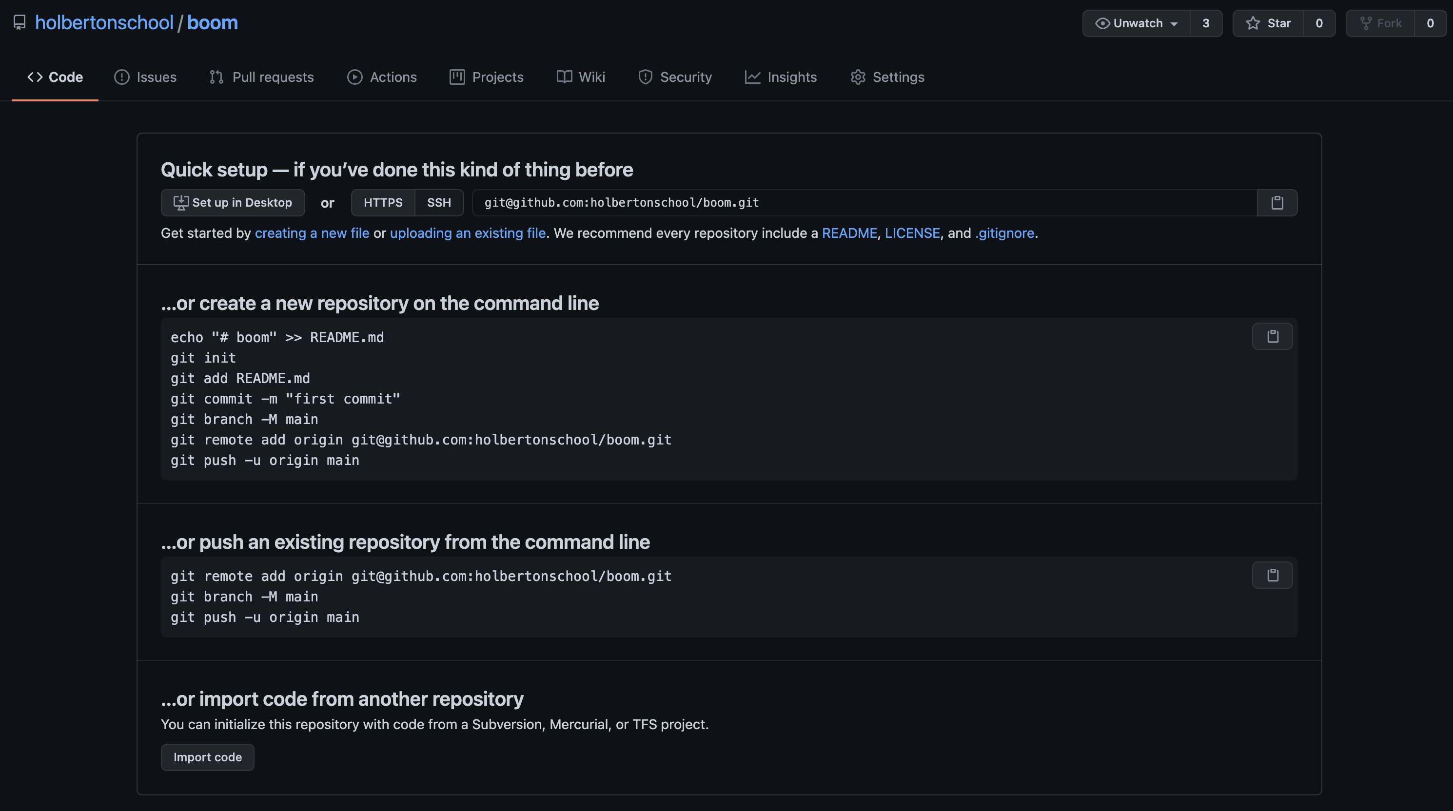This screenshot has height=811, width=1453.
Task: Copy the new repository commands
Action: coord(1272,336)
